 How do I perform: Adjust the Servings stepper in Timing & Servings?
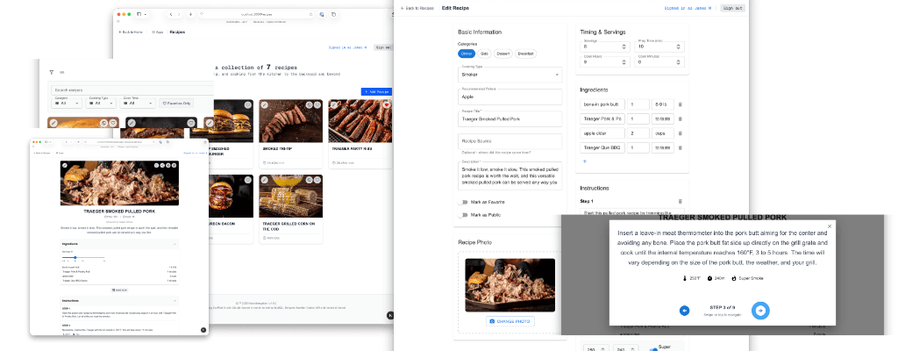tap(624, 47)
